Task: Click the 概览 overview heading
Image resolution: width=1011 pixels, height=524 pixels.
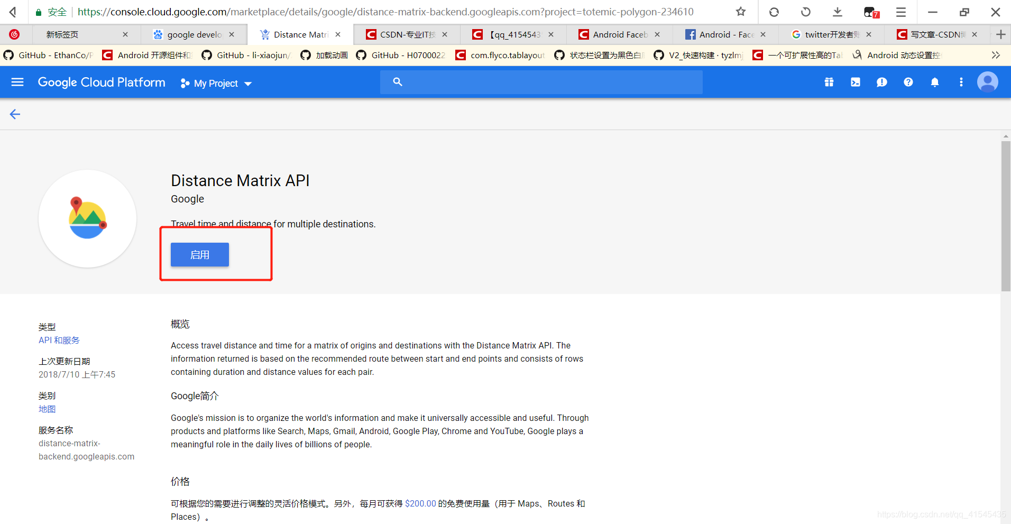Action: (x=180, y=324)
